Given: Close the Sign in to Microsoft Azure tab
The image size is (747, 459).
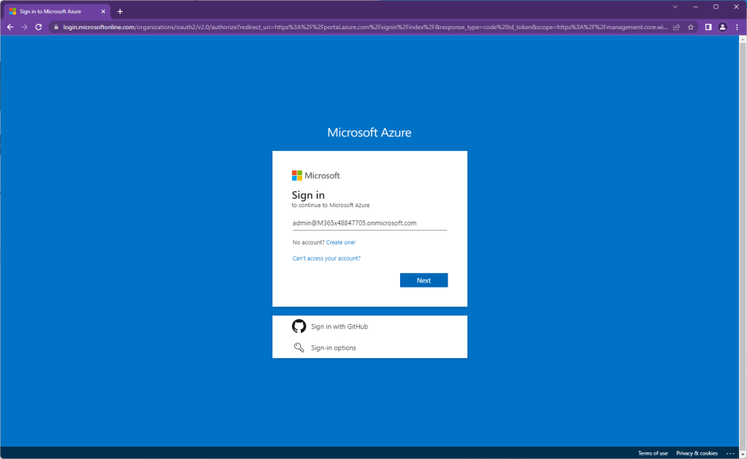Looking at the screenshot, I should tap(102, 11).
